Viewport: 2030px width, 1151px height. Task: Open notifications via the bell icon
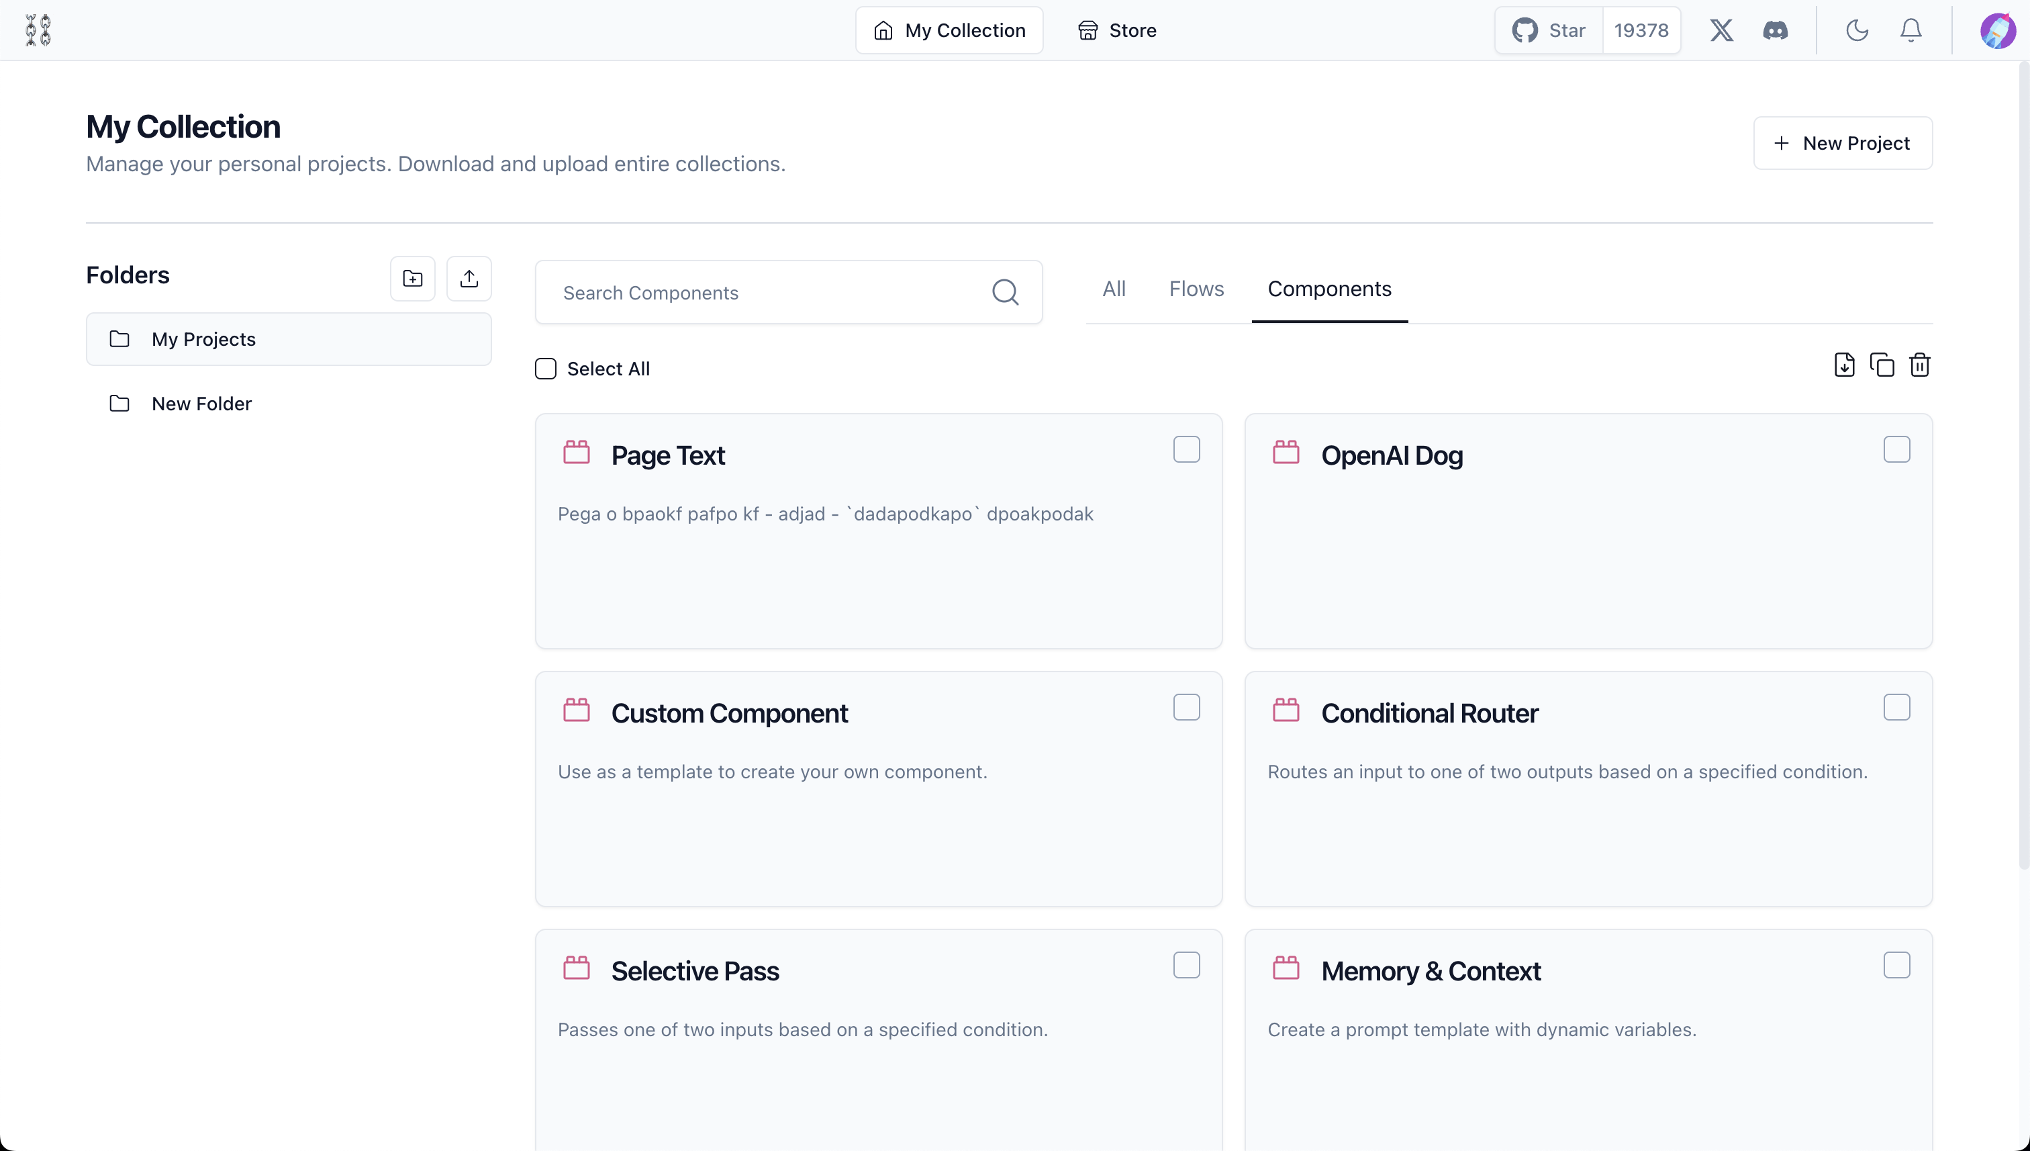pyautogui.click(x=1910, y=30)
